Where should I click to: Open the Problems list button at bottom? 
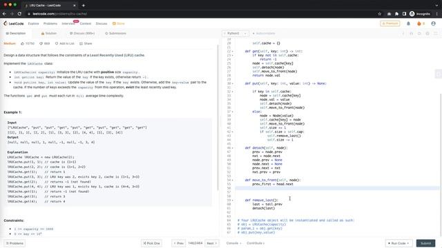tap(15, 243)
